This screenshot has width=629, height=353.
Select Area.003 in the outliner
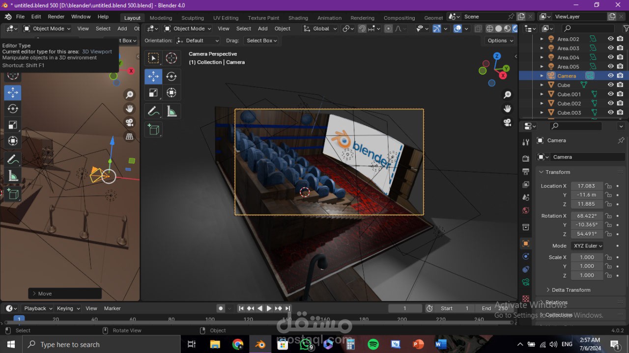pyautogui.click(x=568, y=48)
